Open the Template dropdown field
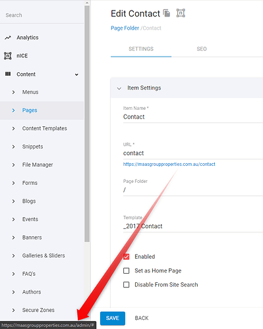263x329 pixels. coord(193,226)
